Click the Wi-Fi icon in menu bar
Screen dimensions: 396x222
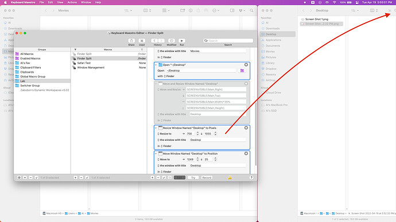click(335, 2)
